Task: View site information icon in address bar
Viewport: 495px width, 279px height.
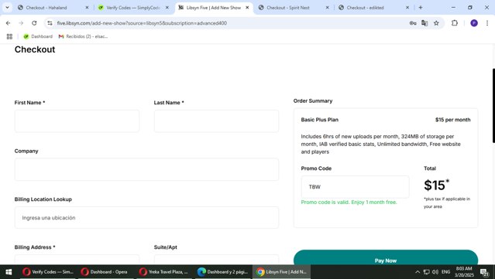Action: [50, 23]
